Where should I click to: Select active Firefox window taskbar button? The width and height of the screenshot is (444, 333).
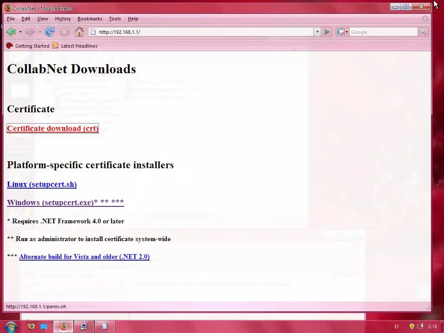pyautogui.click(x=64, y=326)
